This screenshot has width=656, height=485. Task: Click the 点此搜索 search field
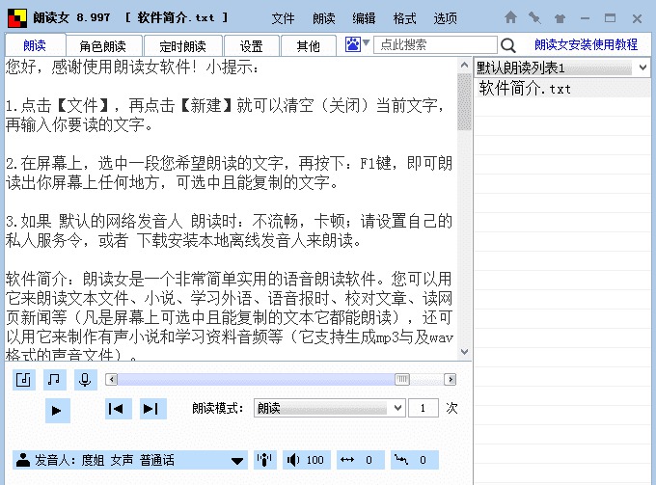(x=435, y=44)
